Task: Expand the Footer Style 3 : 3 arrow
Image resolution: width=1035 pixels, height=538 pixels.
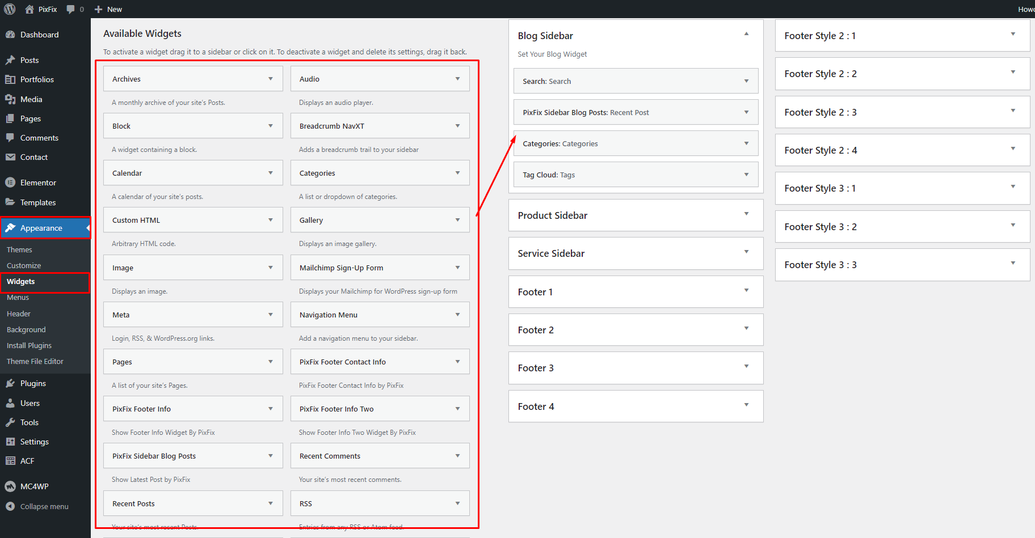Action: tap(1013, 263)
